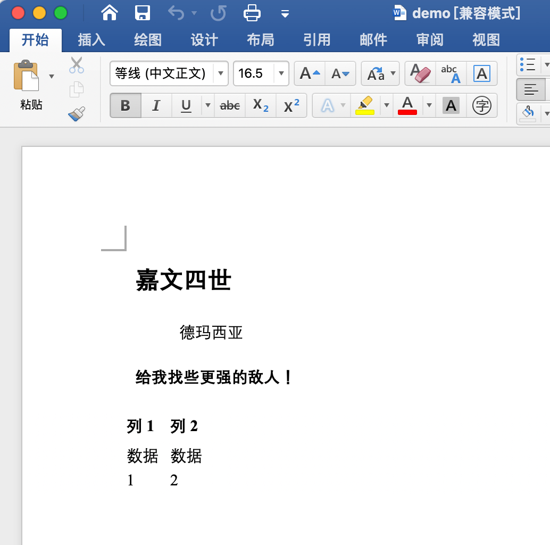The width and height of the screenshot is (550, 545).
Task: Open the undo history dropdown arrow
Action: [x=194, y=13]
